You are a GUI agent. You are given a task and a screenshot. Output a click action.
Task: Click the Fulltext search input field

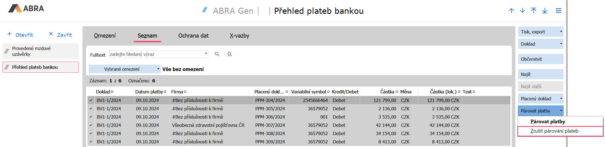click(156, 54)
